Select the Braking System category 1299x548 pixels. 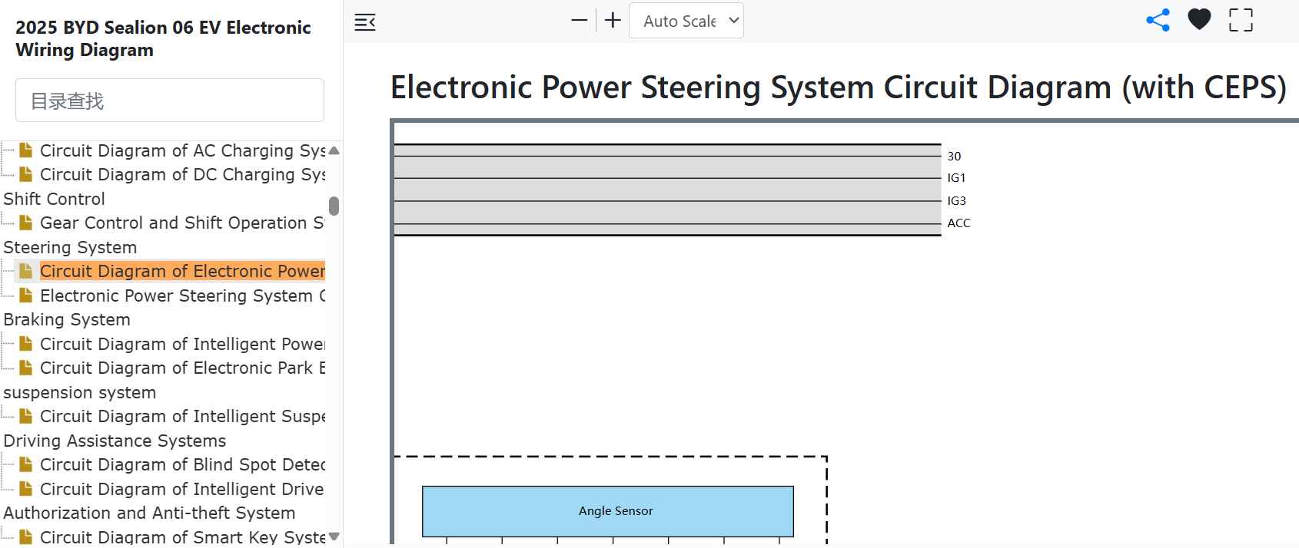pos(67,319)
